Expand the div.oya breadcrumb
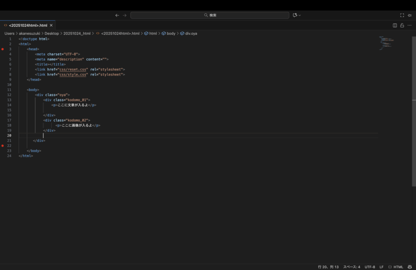The height and width of the screenshot is (270, 416). coord(191,33)
